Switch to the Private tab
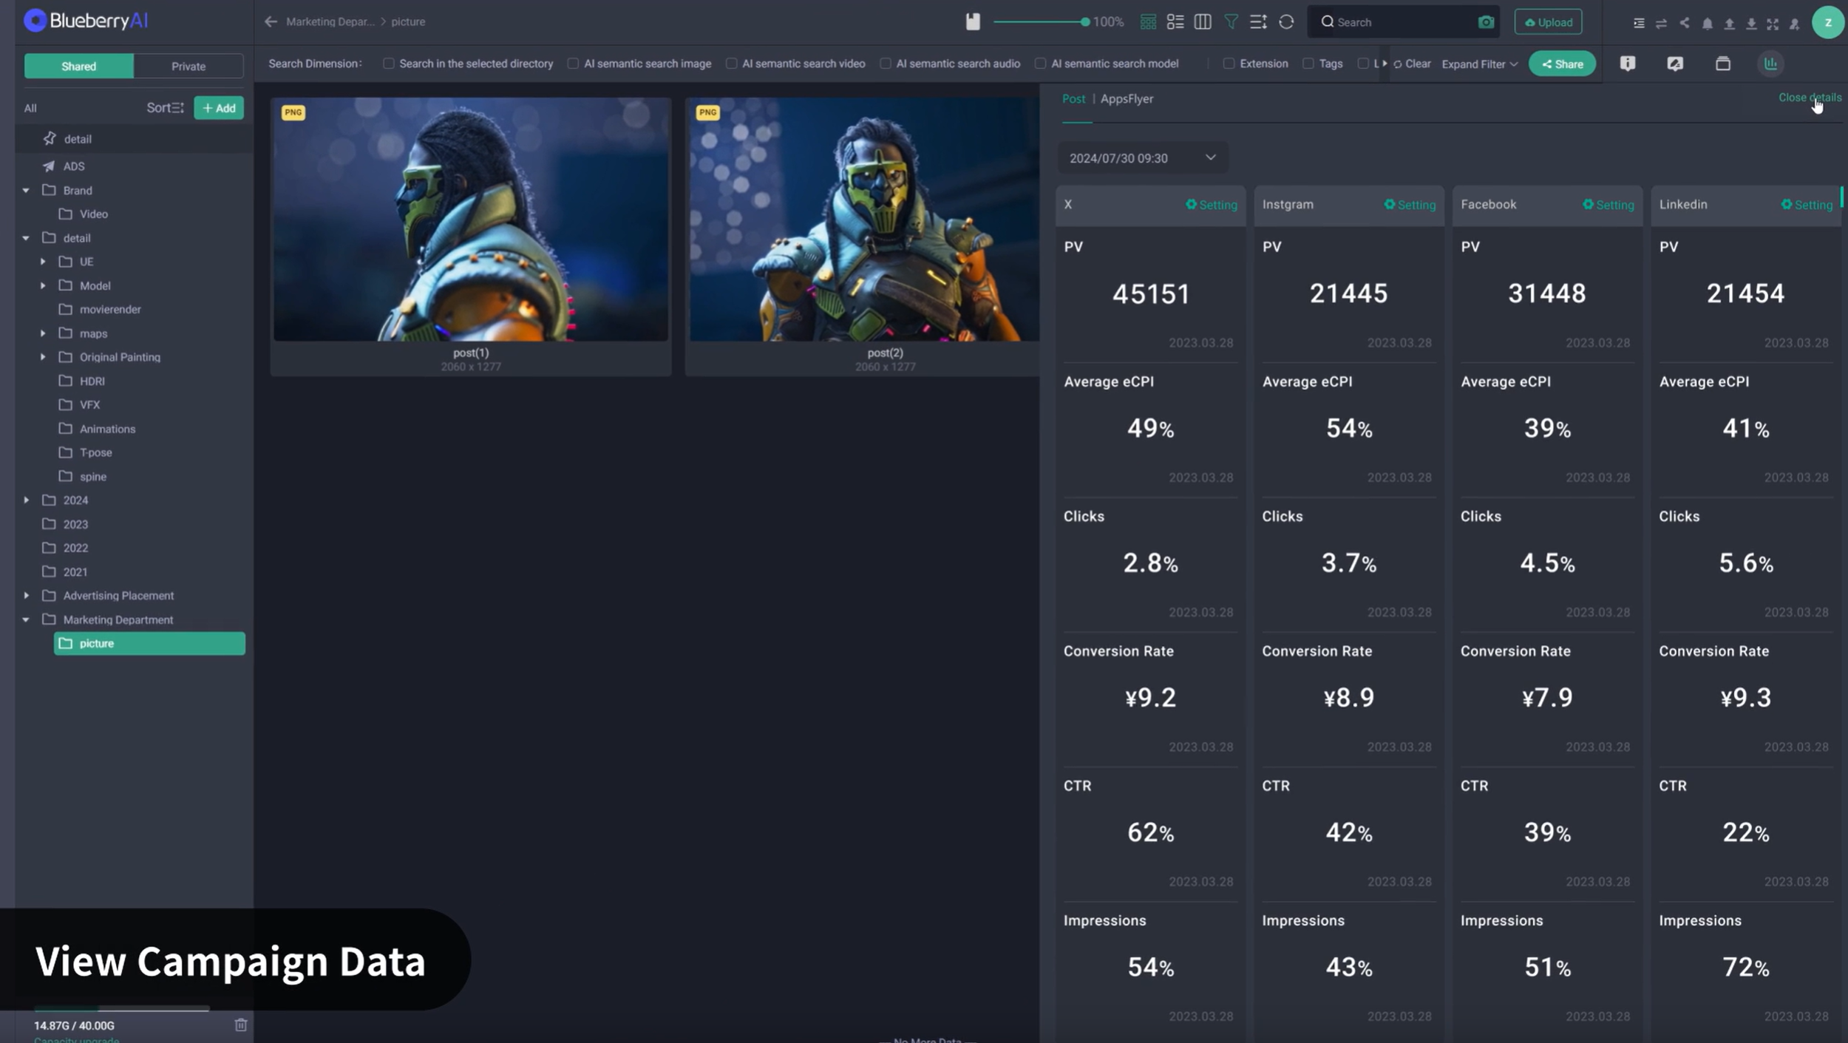1848x1043 pixels. click(188, 66)
